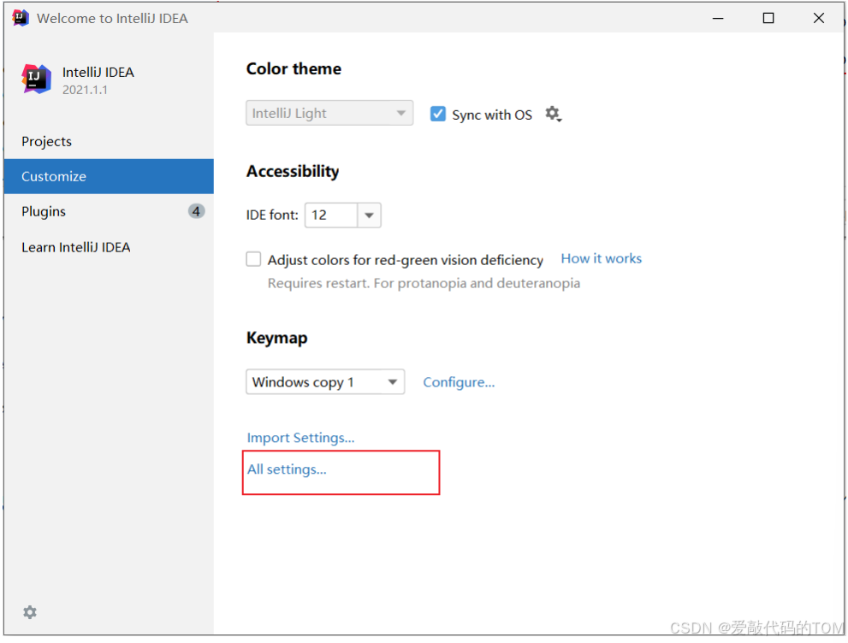Open the All settings... link

287,469
